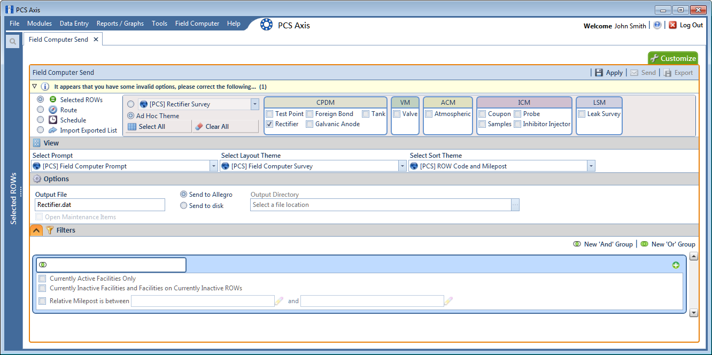The image size is (712, 355).
Task: Select the Selected ROWs radio button
Action: click(41, 99)
